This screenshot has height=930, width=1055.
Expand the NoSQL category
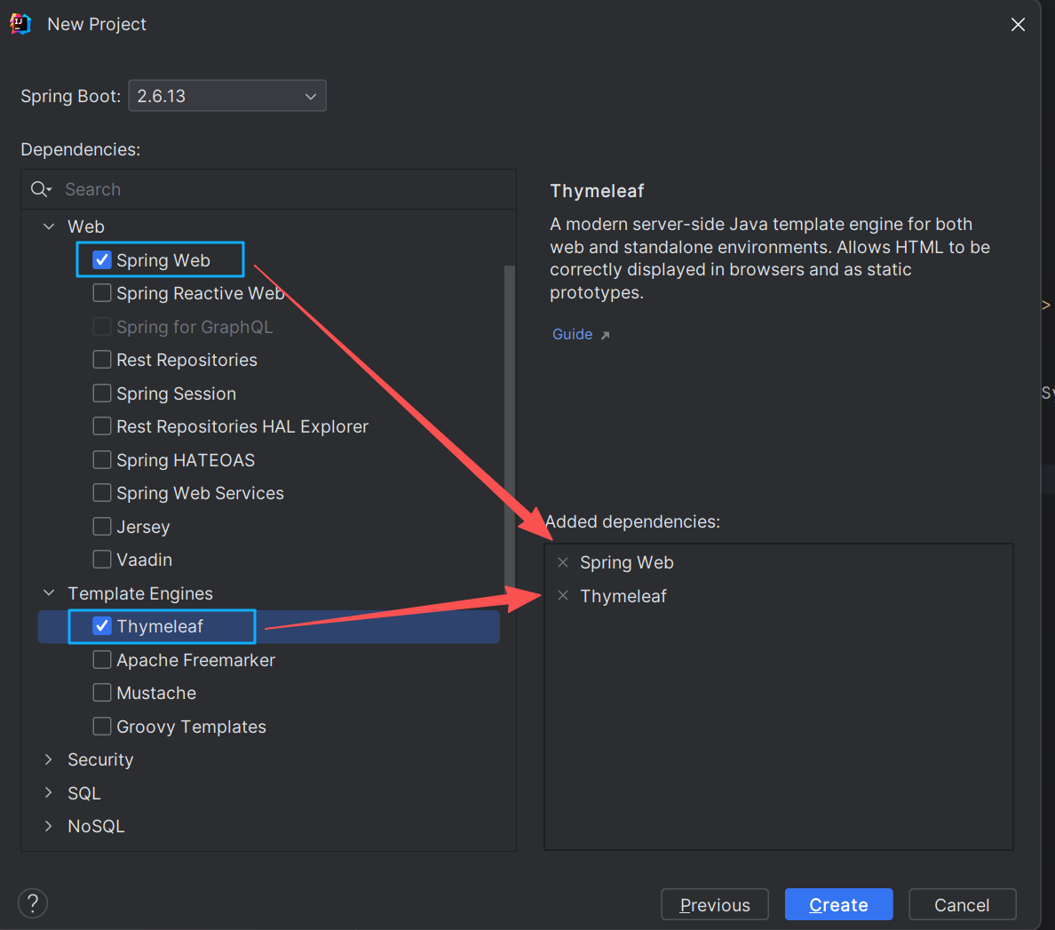coord(49,826)
